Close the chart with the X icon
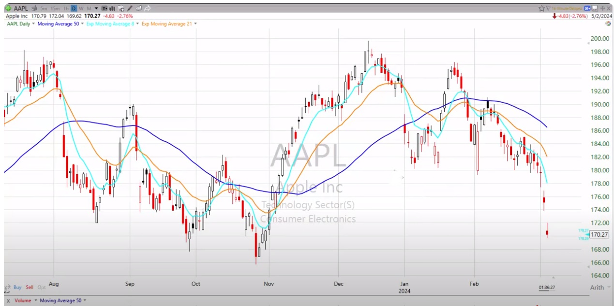This screenshot has width=614, height=306. click(608, 8)
